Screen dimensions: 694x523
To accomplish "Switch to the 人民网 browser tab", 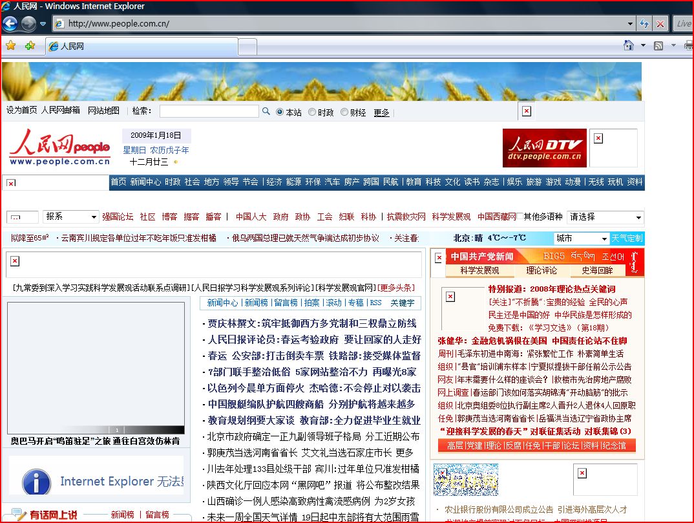I will 142,46.
